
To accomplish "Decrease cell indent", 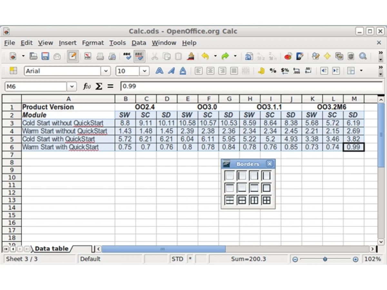I will pyautogui.click(x=324, y=71).
